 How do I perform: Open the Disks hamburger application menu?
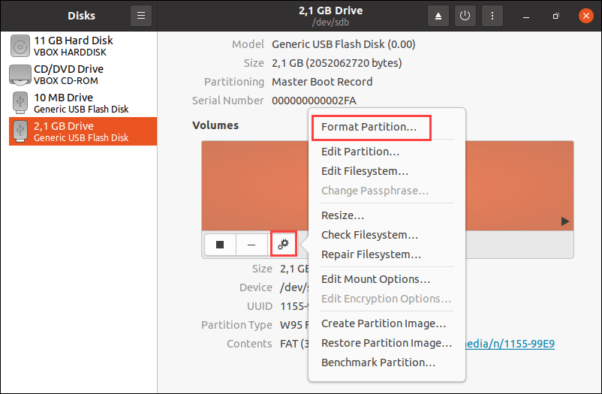point(141,15)
